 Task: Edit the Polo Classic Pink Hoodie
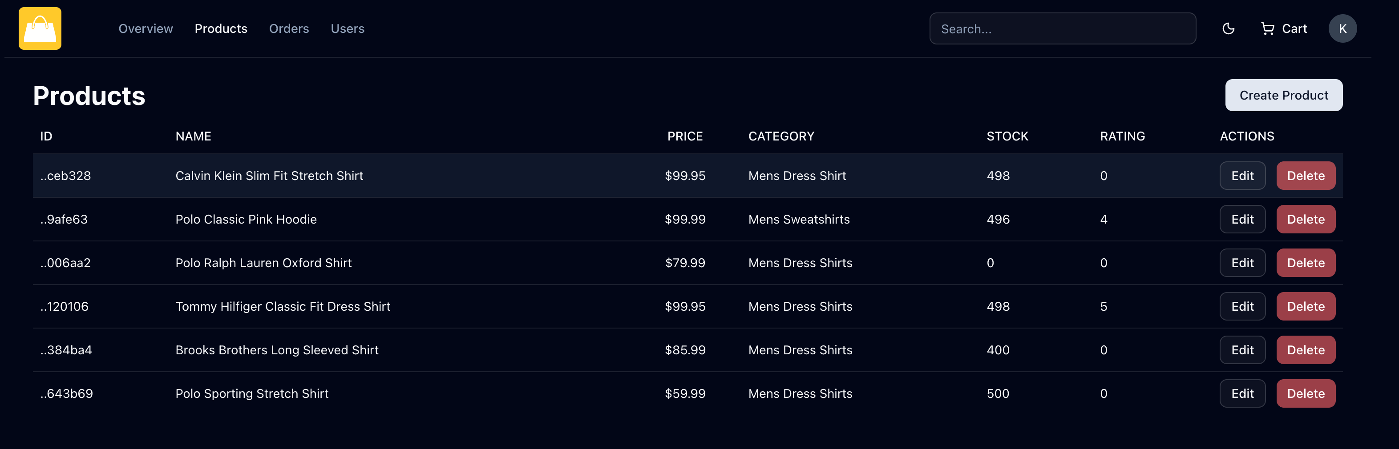coord(1242,219)
